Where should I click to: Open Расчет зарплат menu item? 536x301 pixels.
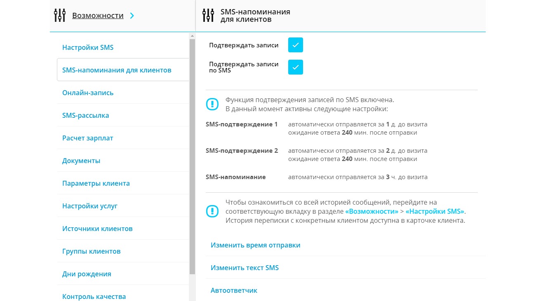(87, 138)
